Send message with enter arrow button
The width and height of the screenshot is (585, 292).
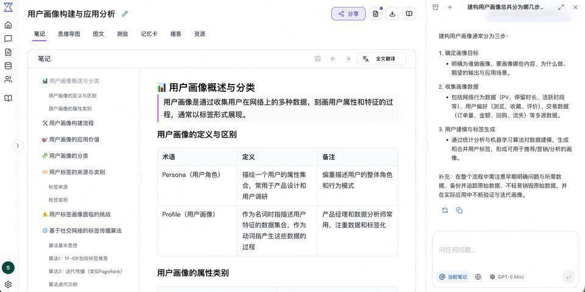(x=569, y=277)
